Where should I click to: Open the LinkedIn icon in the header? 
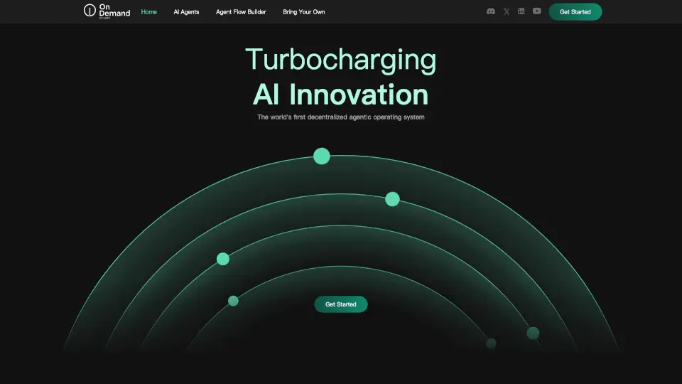click(521, 11)
